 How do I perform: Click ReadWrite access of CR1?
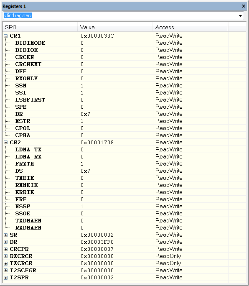pos(169,36)
